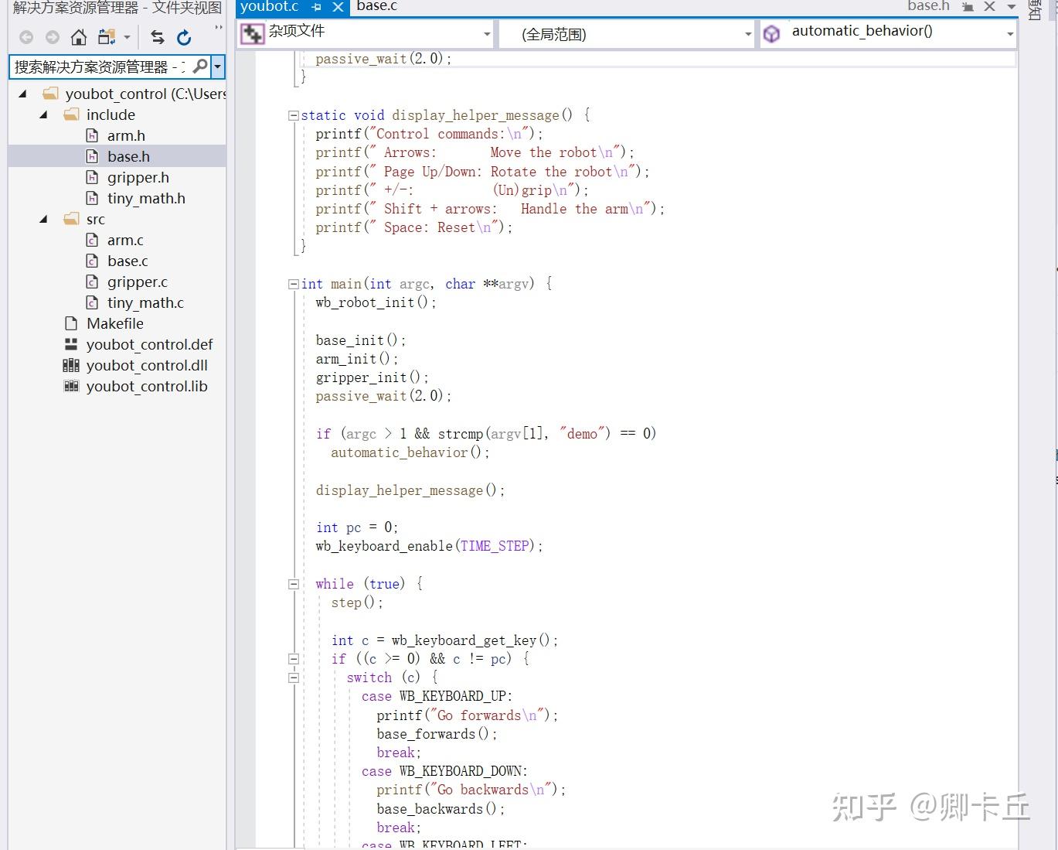This screenshot has height=850, width=1058.
Task: Collapse the main function using its fold toggle
Action: (x=294, y=283)
